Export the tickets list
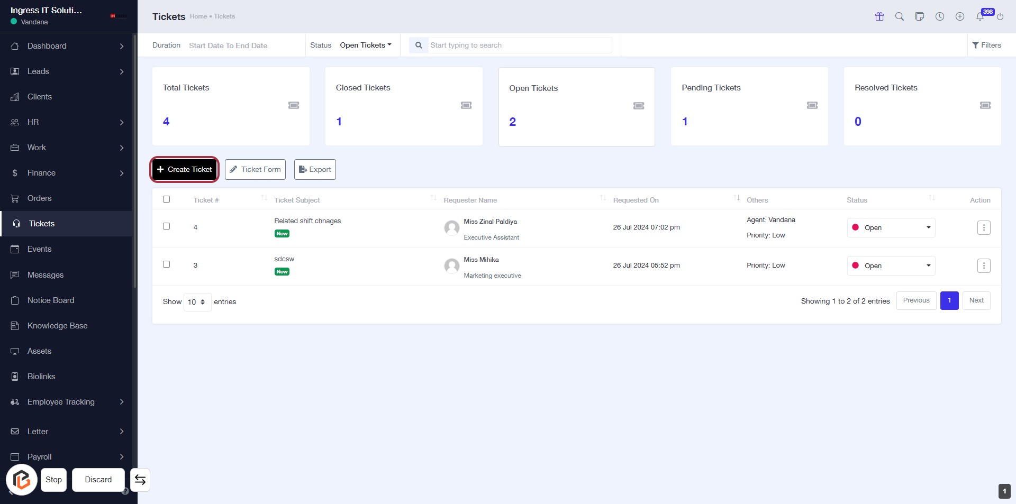Image resolution: width=1016 pixels, height=504 pixels. click(x=315, y=170)
